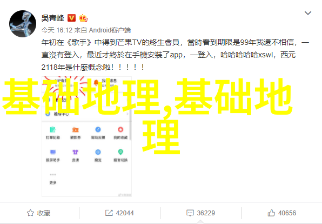Add the post to 收藏 favorites
The image size is (322, 224).
pyautogui.click(x=38, y=213)
